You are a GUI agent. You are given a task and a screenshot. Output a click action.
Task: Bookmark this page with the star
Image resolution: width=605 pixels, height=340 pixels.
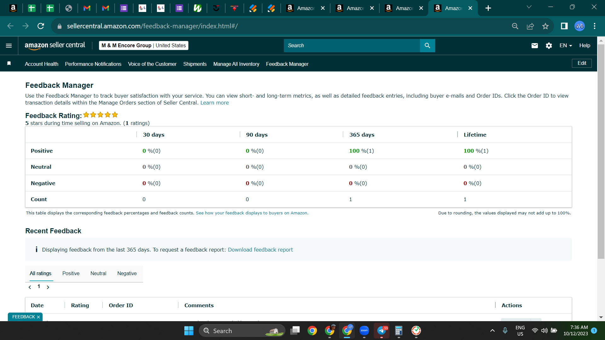[545, 26]
